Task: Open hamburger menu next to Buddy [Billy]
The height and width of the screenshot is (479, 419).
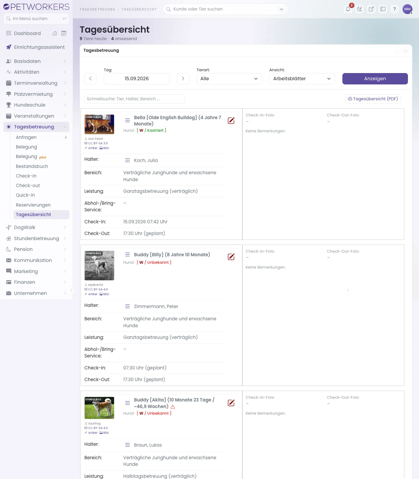Action: coord(127,254)
